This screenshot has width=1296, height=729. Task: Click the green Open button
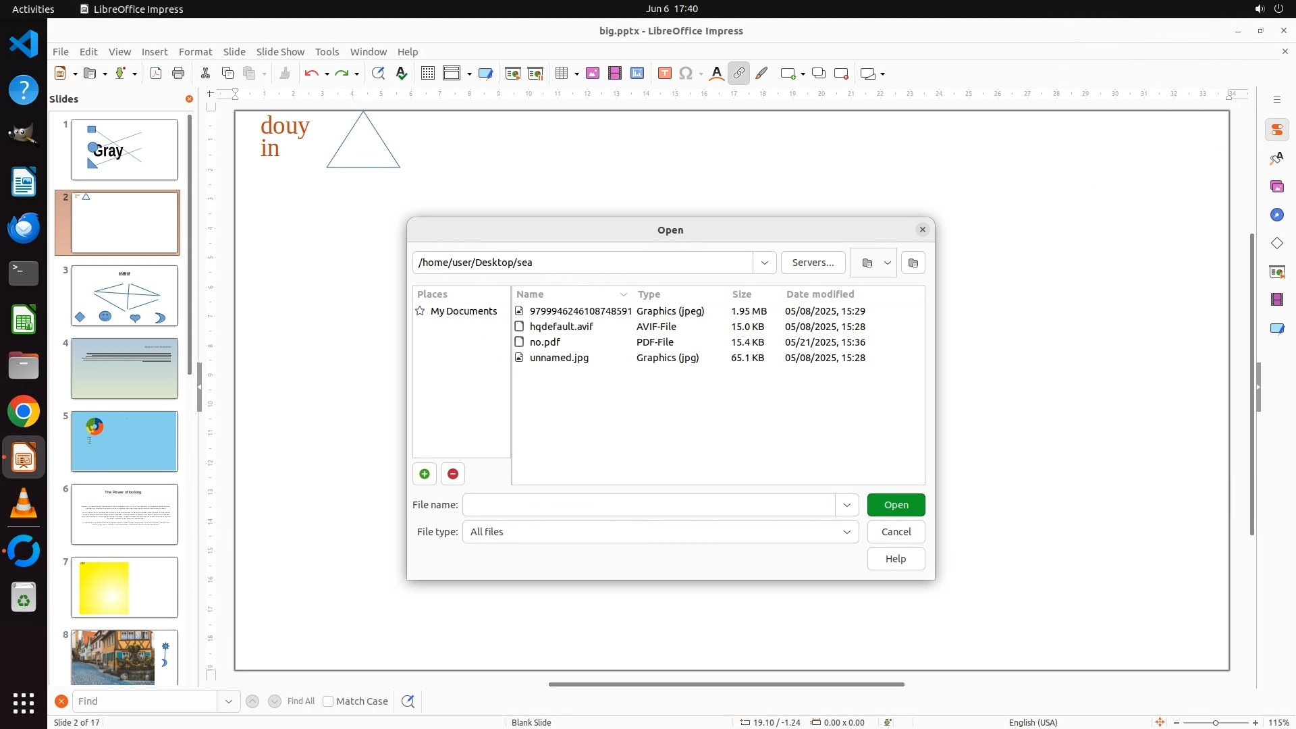896,505
